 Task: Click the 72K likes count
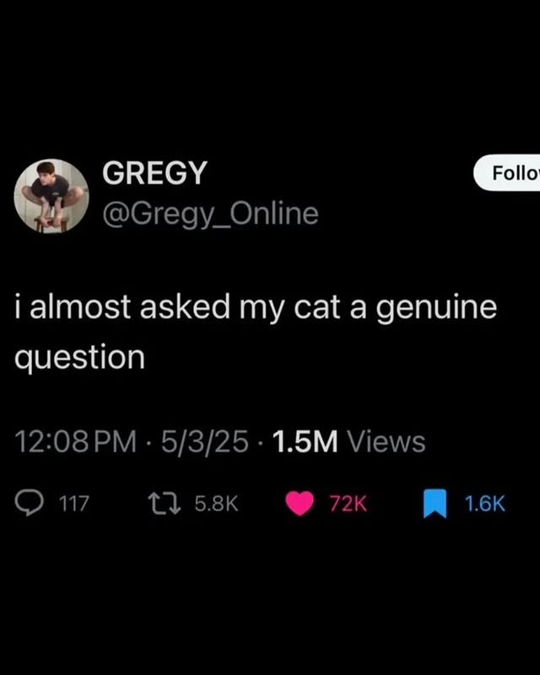pyautogui.click(x=348, y=503)
